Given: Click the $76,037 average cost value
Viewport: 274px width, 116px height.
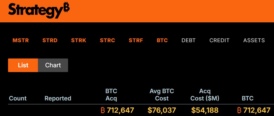Looking at the screenshot, I should point(162,110).
